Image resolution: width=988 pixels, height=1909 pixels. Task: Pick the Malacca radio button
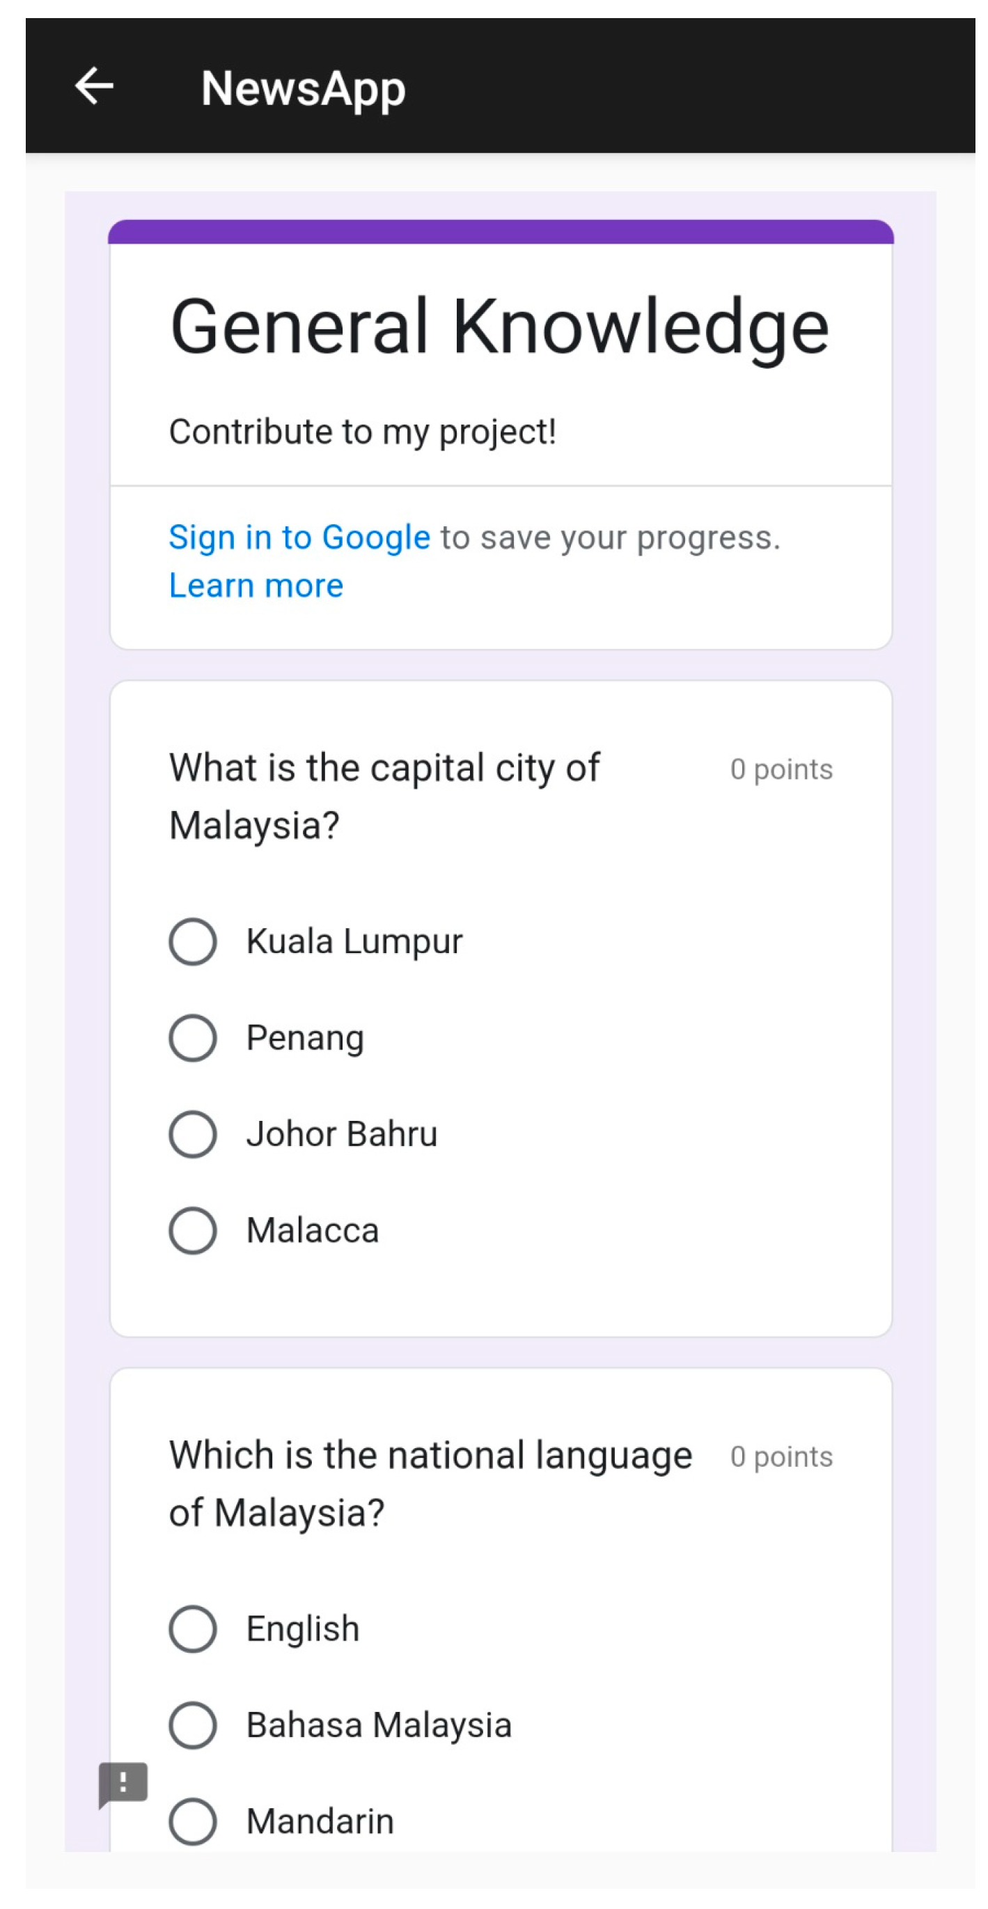click(x=193, y=1230)
